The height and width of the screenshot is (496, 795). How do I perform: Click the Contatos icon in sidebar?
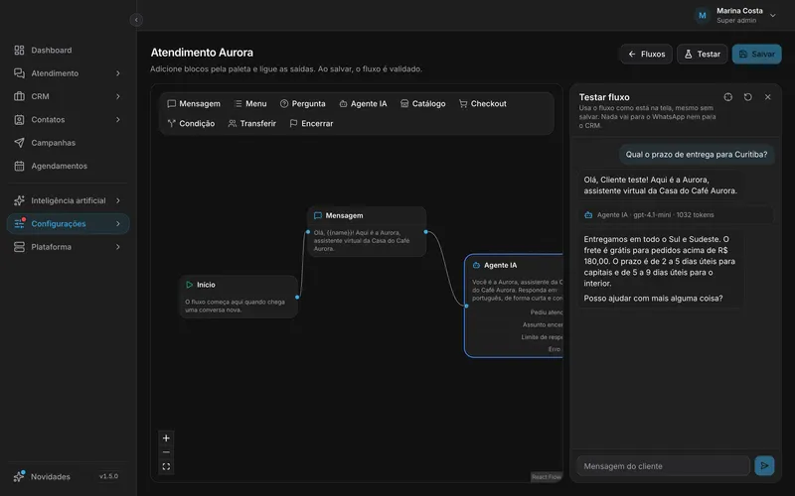coord(19,119)
